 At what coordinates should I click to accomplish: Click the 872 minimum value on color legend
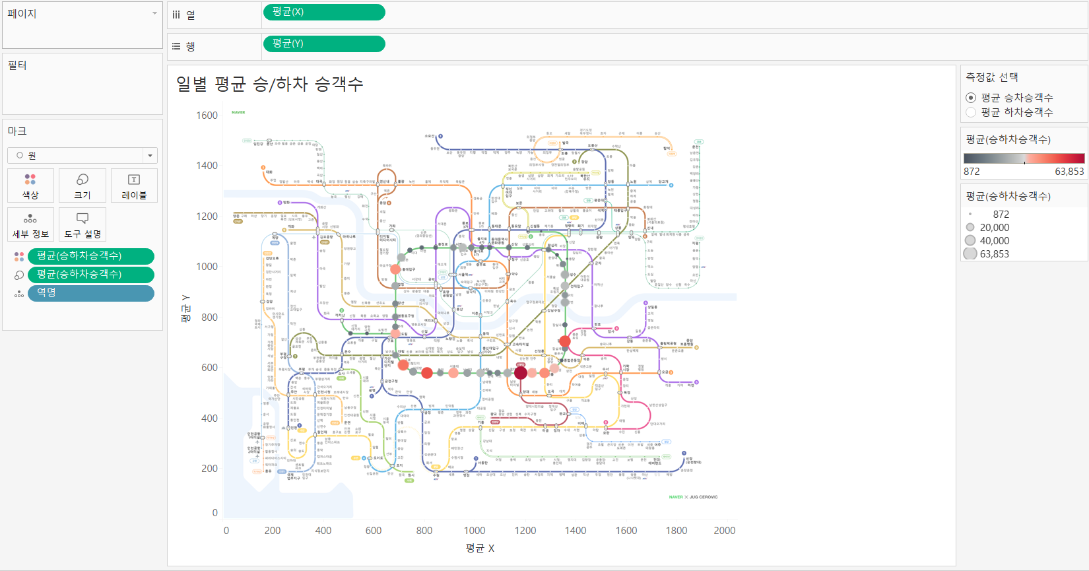(x=972, y=171)
